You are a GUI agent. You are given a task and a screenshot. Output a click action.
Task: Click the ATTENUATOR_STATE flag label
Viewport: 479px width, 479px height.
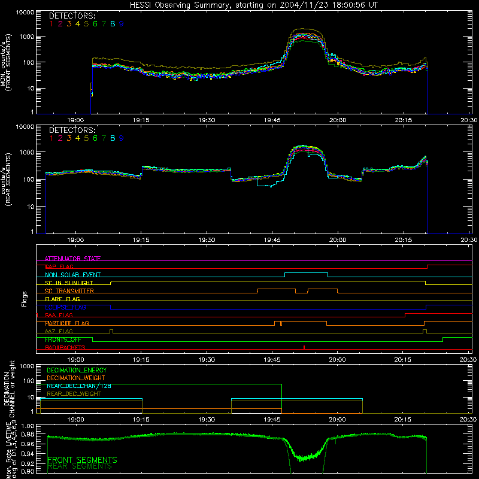(72, 259)
